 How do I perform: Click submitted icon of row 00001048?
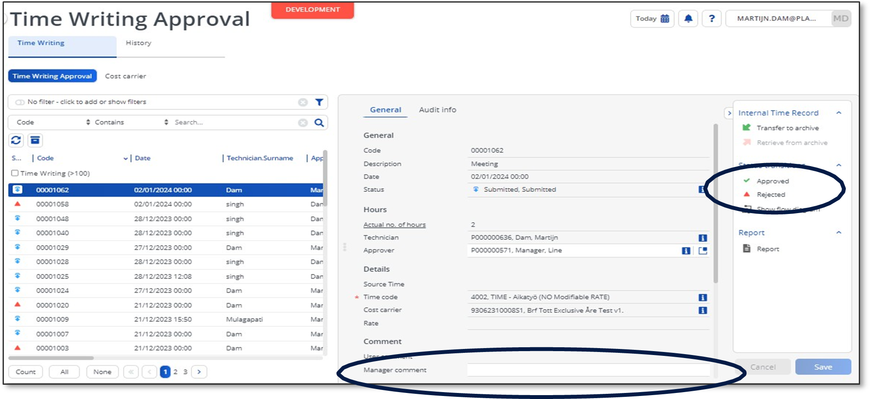point(18,218)
